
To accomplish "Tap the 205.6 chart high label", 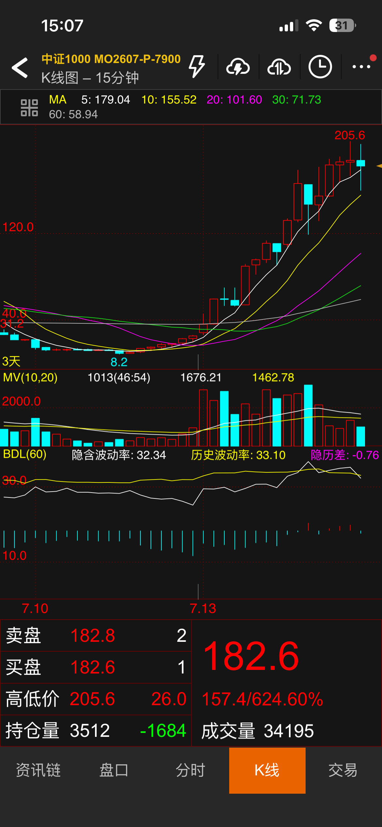I will (350, 135).
